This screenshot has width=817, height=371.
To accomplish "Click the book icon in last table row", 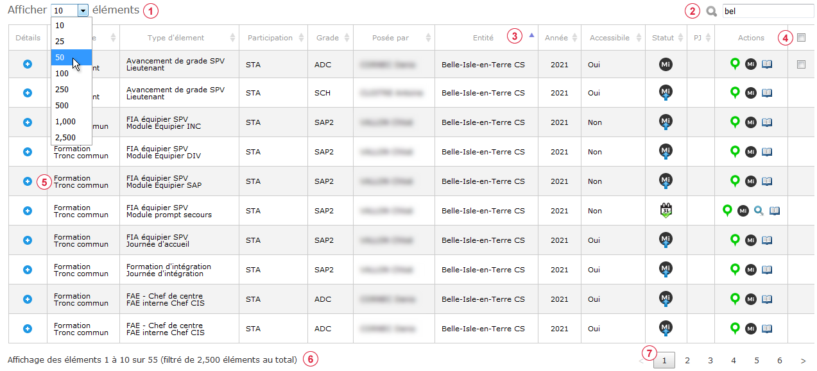I will pyautogui.click(x=766, y=329).
